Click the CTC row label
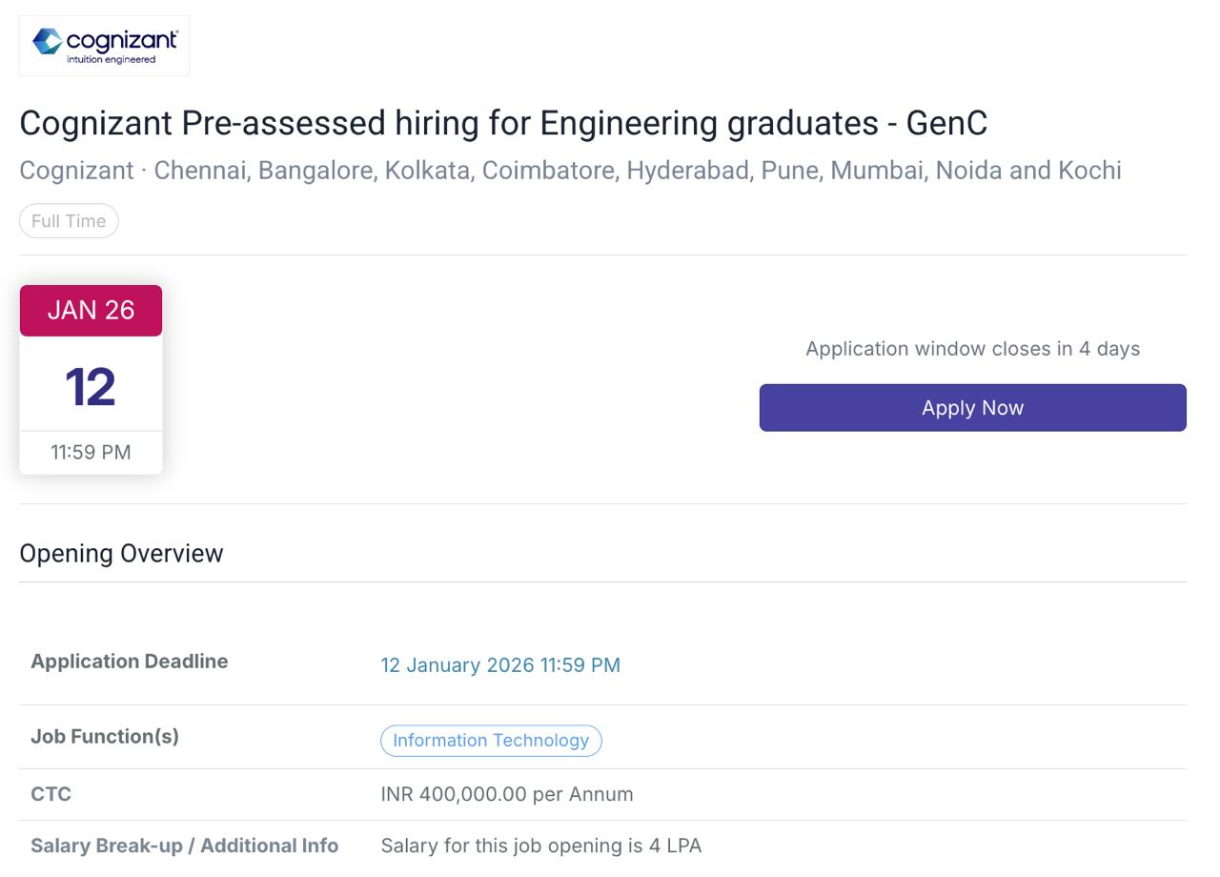This screenshot has width=1220, height=877. (x=51, y=794)
